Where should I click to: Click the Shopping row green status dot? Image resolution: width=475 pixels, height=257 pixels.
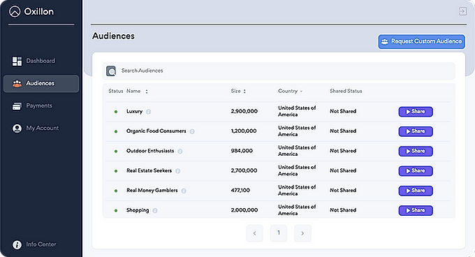(116, 211)
